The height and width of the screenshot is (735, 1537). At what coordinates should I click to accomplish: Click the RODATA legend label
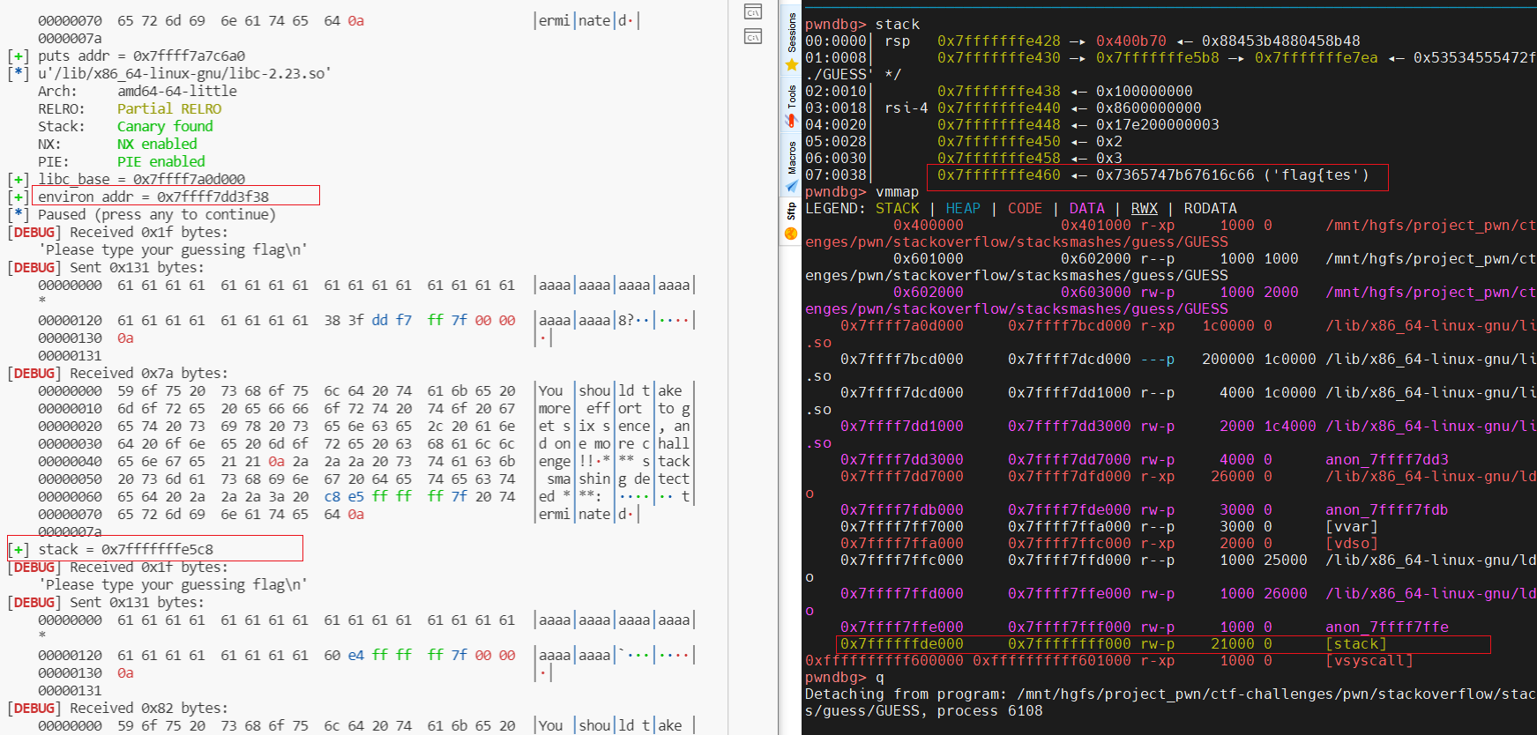[1210, 208]
